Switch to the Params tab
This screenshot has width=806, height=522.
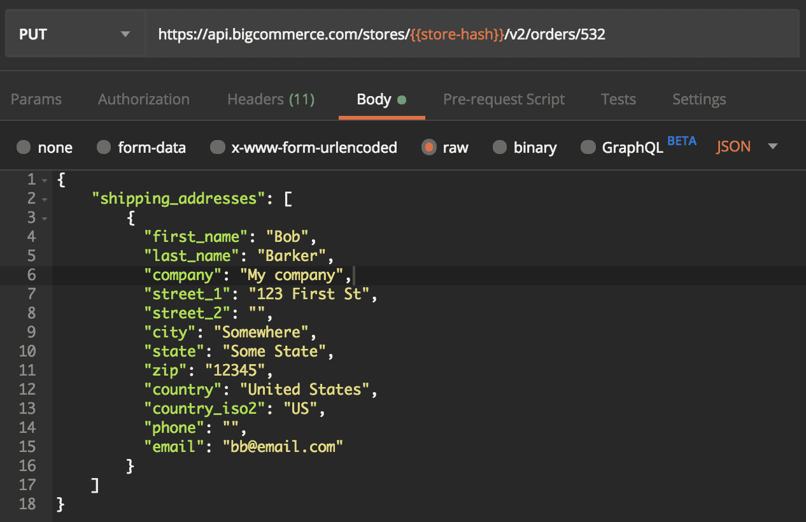(x=36, y=99)
